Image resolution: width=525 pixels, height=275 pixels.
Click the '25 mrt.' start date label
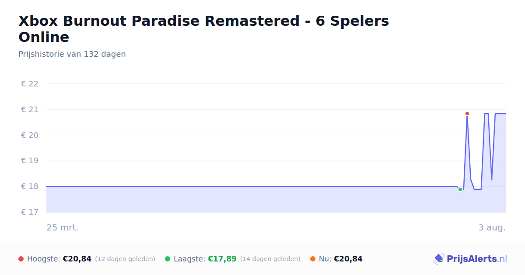(x=63, y=227)
